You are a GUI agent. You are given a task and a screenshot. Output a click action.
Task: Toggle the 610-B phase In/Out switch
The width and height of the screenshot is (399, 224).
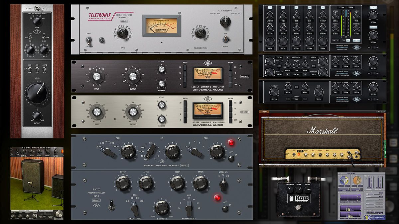[44, 69]
